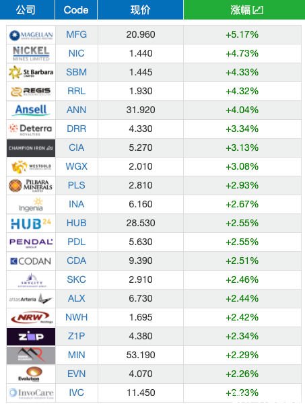Open the EVN stock code link

point(76,374)
